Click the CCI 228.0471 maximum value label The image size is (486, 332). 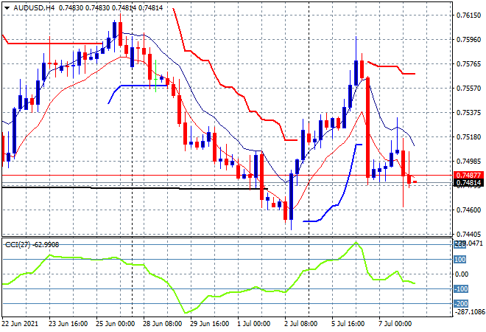point(469,243)
